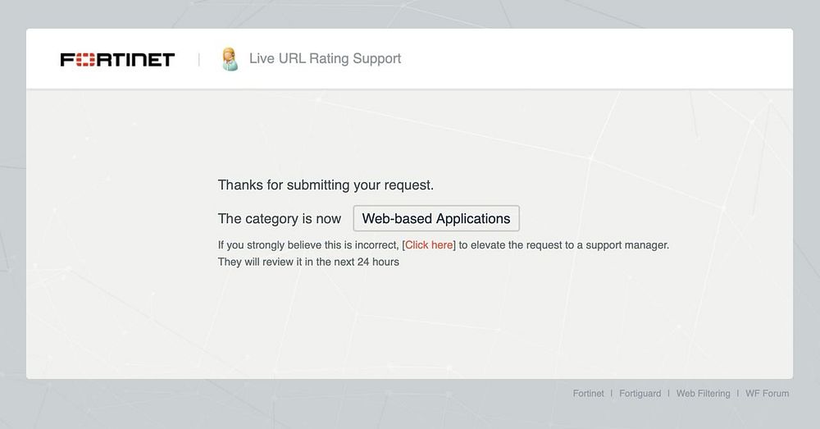Click the separator between Fortinet and Fortiguard links
This screenshot has width=820, height=429.
pyautogui.click(x=612, y=394)
